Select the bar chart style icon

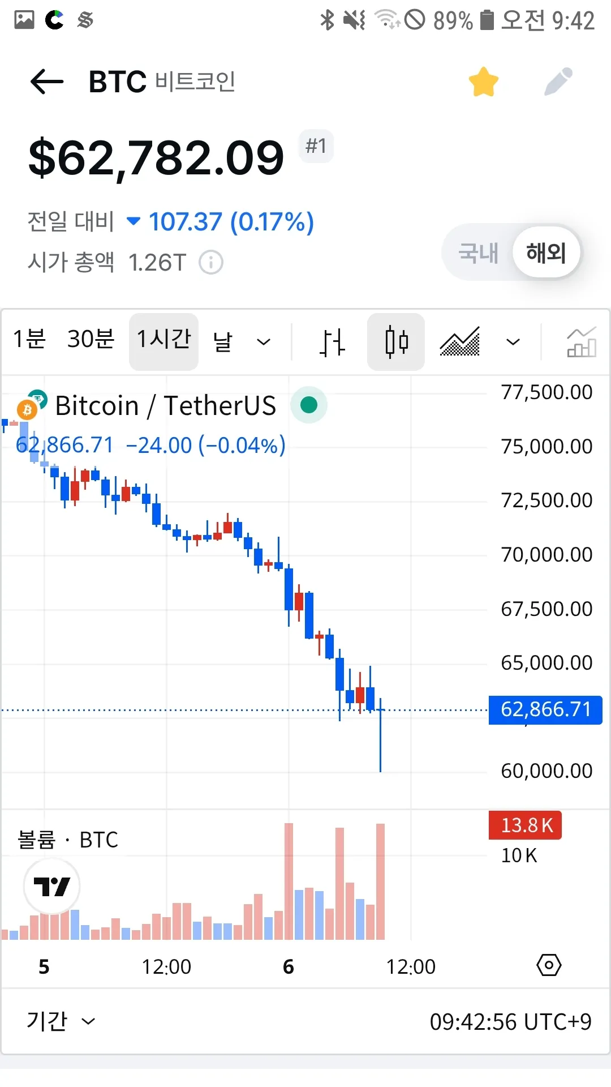(332, 342)
